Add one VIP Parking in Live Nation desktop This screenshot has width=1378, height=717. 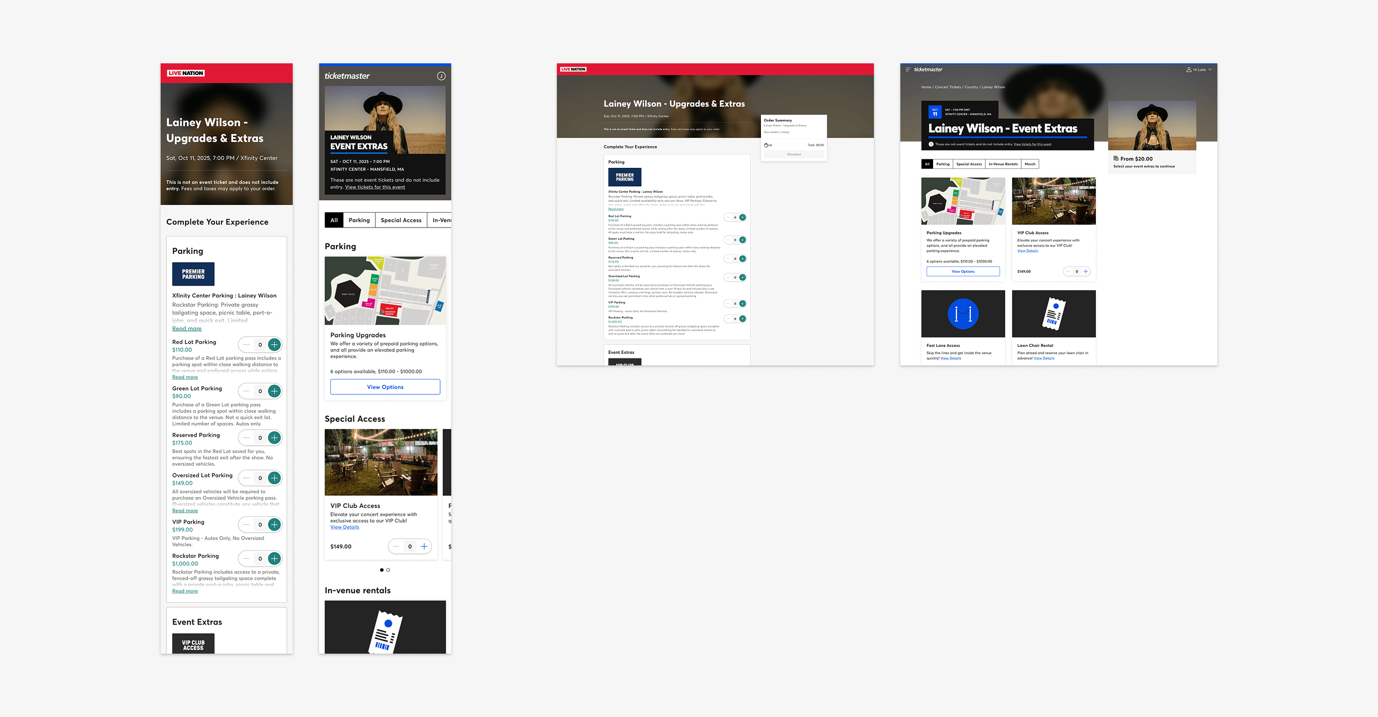tap(742, 304)
